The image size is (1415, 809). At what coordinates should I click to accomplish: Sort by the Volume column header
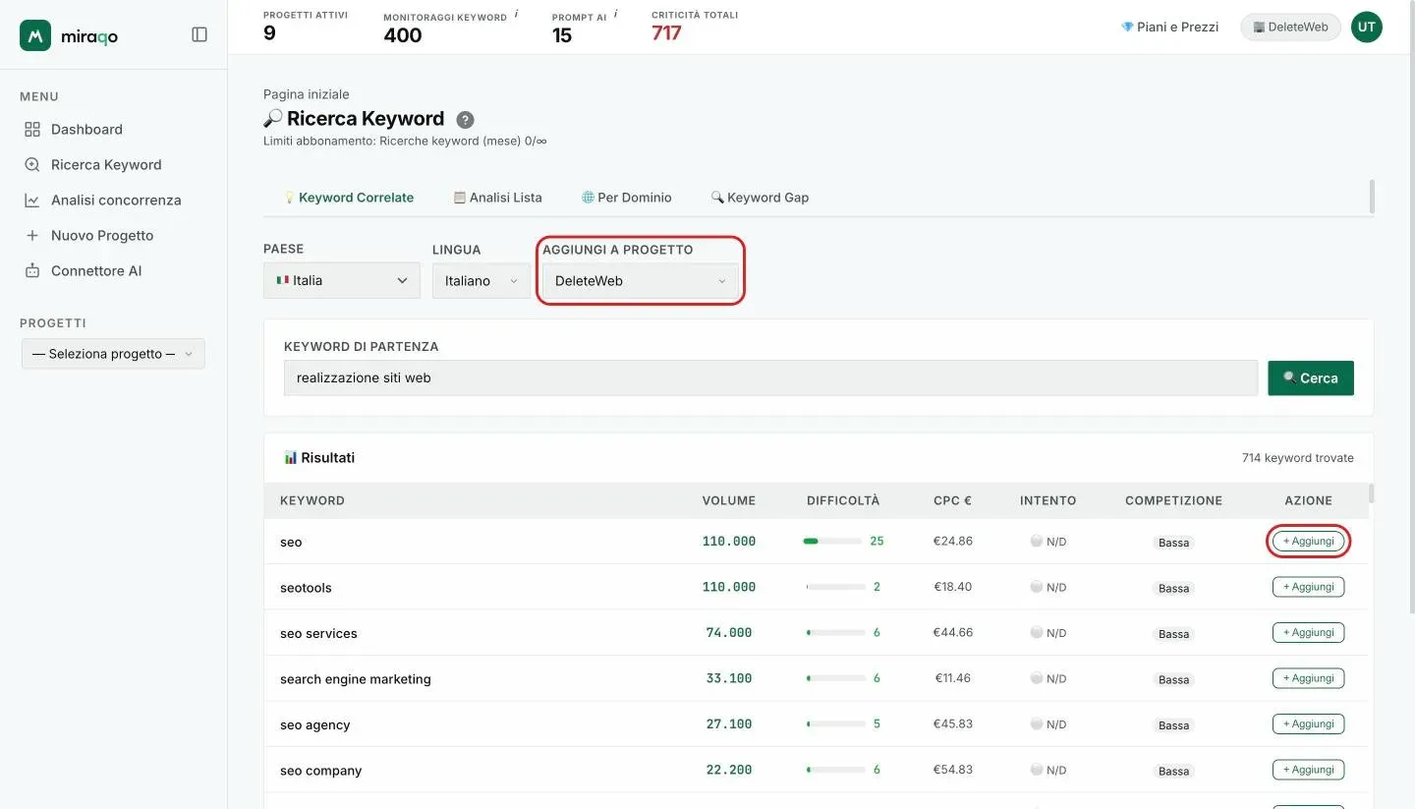(728, 500)
